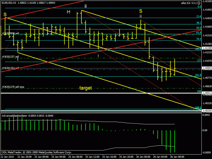Click the '22 Jan 2010' time axis label
The image size is (212, 159).
[x=7, y=157]
